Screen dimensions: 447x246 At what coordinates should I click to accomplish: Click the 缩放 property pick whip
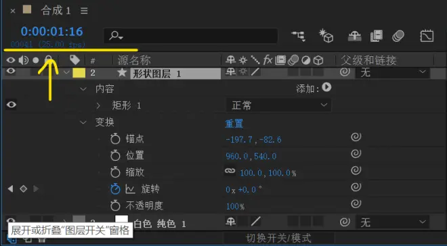point(356,170)
